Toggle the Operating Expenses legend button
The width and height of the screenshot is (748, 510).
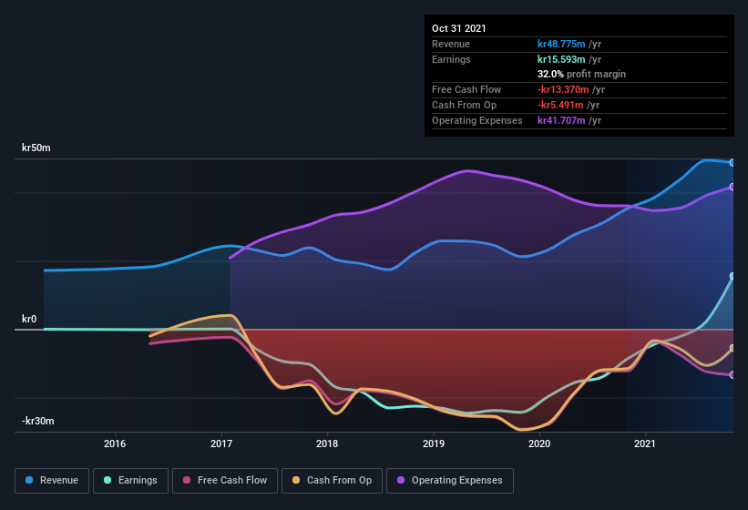(x=450, y=481)
